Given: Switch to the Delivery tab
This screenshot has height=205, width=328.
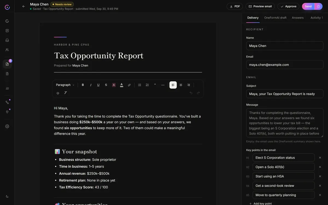Looking at the screenshot, I should point(253,18).
